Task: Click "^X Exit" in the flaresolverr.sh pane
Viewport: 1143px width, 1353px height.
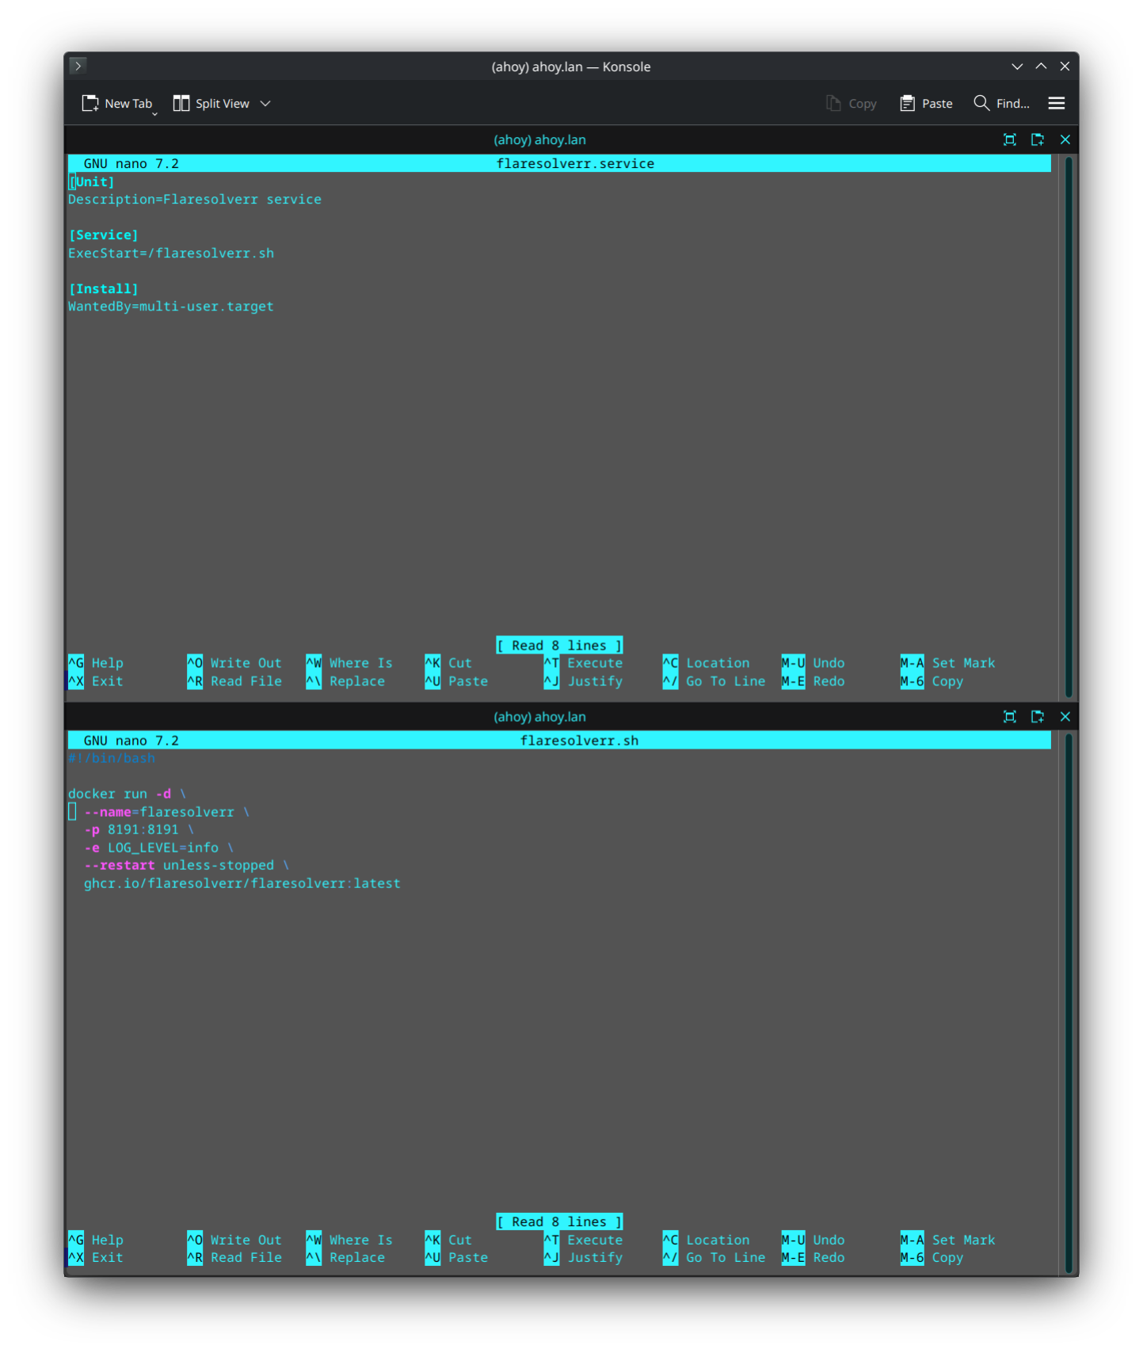Action: coord(96,1258)
